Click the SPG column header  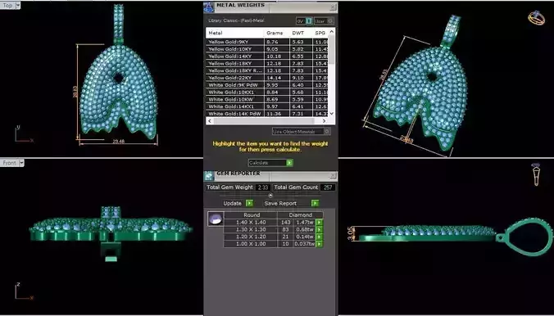click(x=320, y=33)
